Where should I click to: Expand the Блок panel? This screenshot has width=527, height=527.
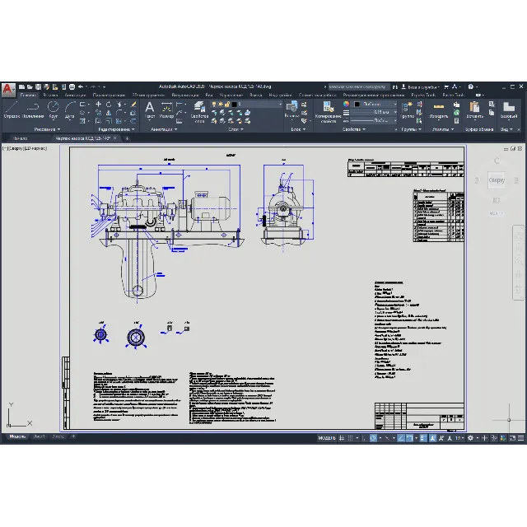298,129
